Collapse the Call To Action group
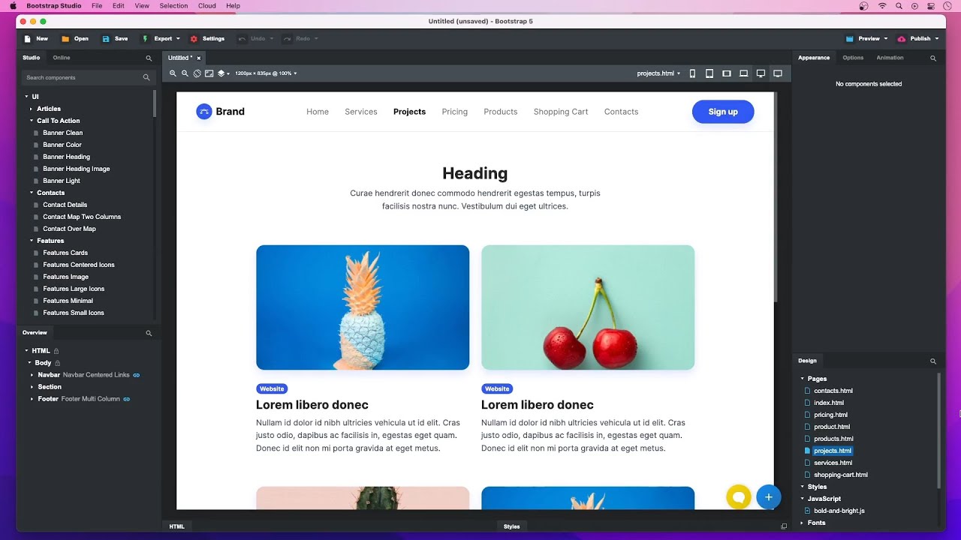Screen dimensions: 961x540 (32, 121)
